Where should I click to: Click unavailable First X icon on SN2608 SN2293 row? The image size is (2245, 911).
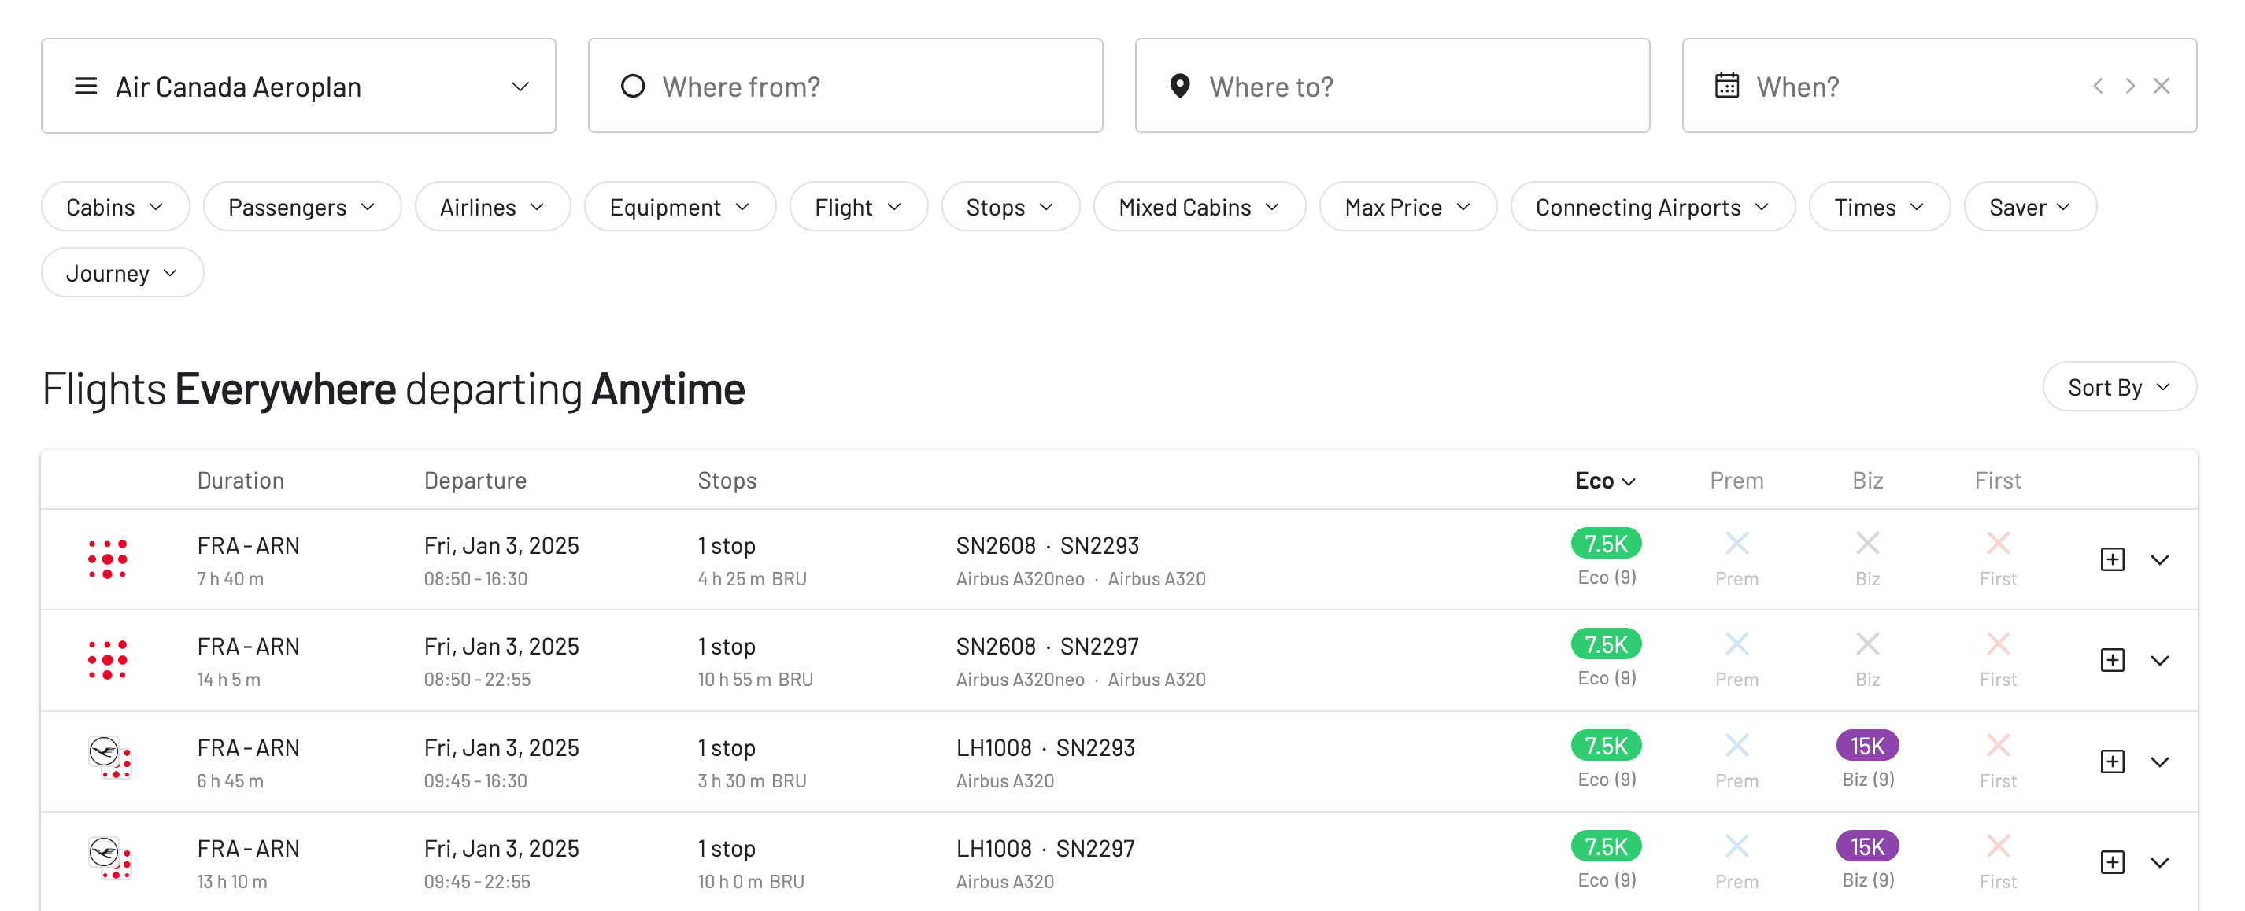pos(1998,544)
